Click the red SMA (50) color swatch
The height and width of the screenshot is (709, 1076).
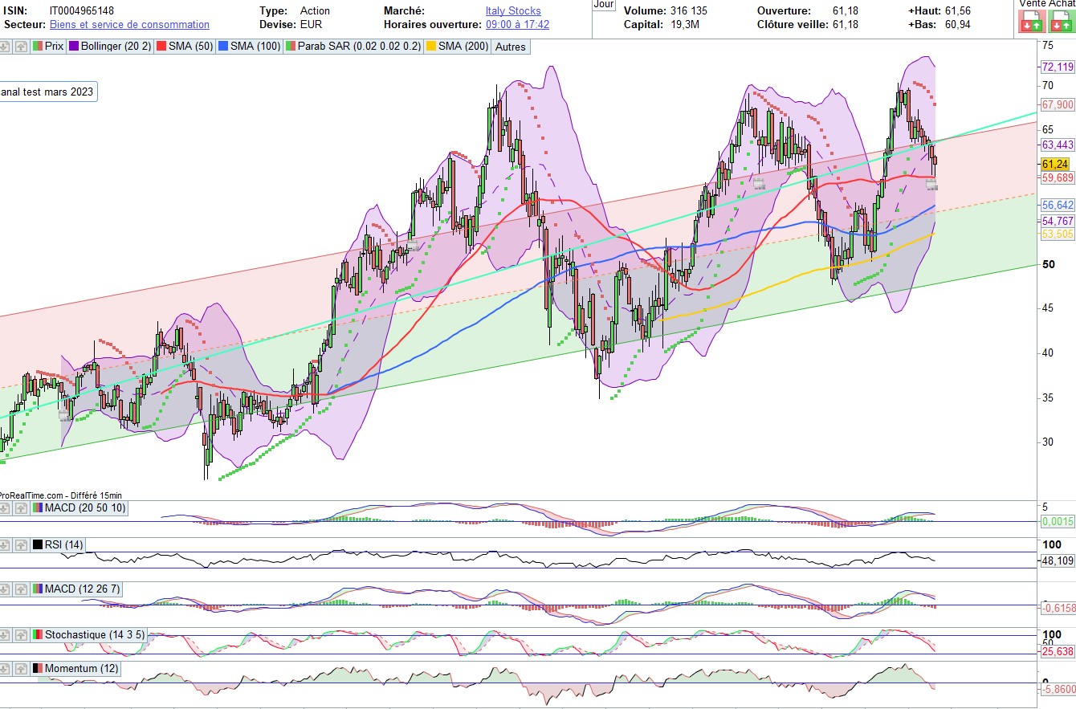click(161, 47)
